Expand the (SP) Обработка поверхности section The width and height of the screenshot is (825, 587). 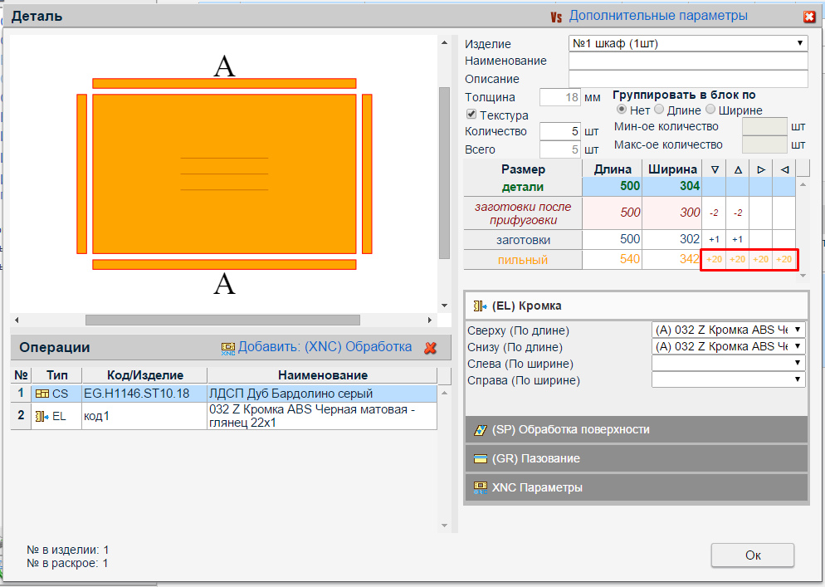pyautogui.click(x=637, y=429)
